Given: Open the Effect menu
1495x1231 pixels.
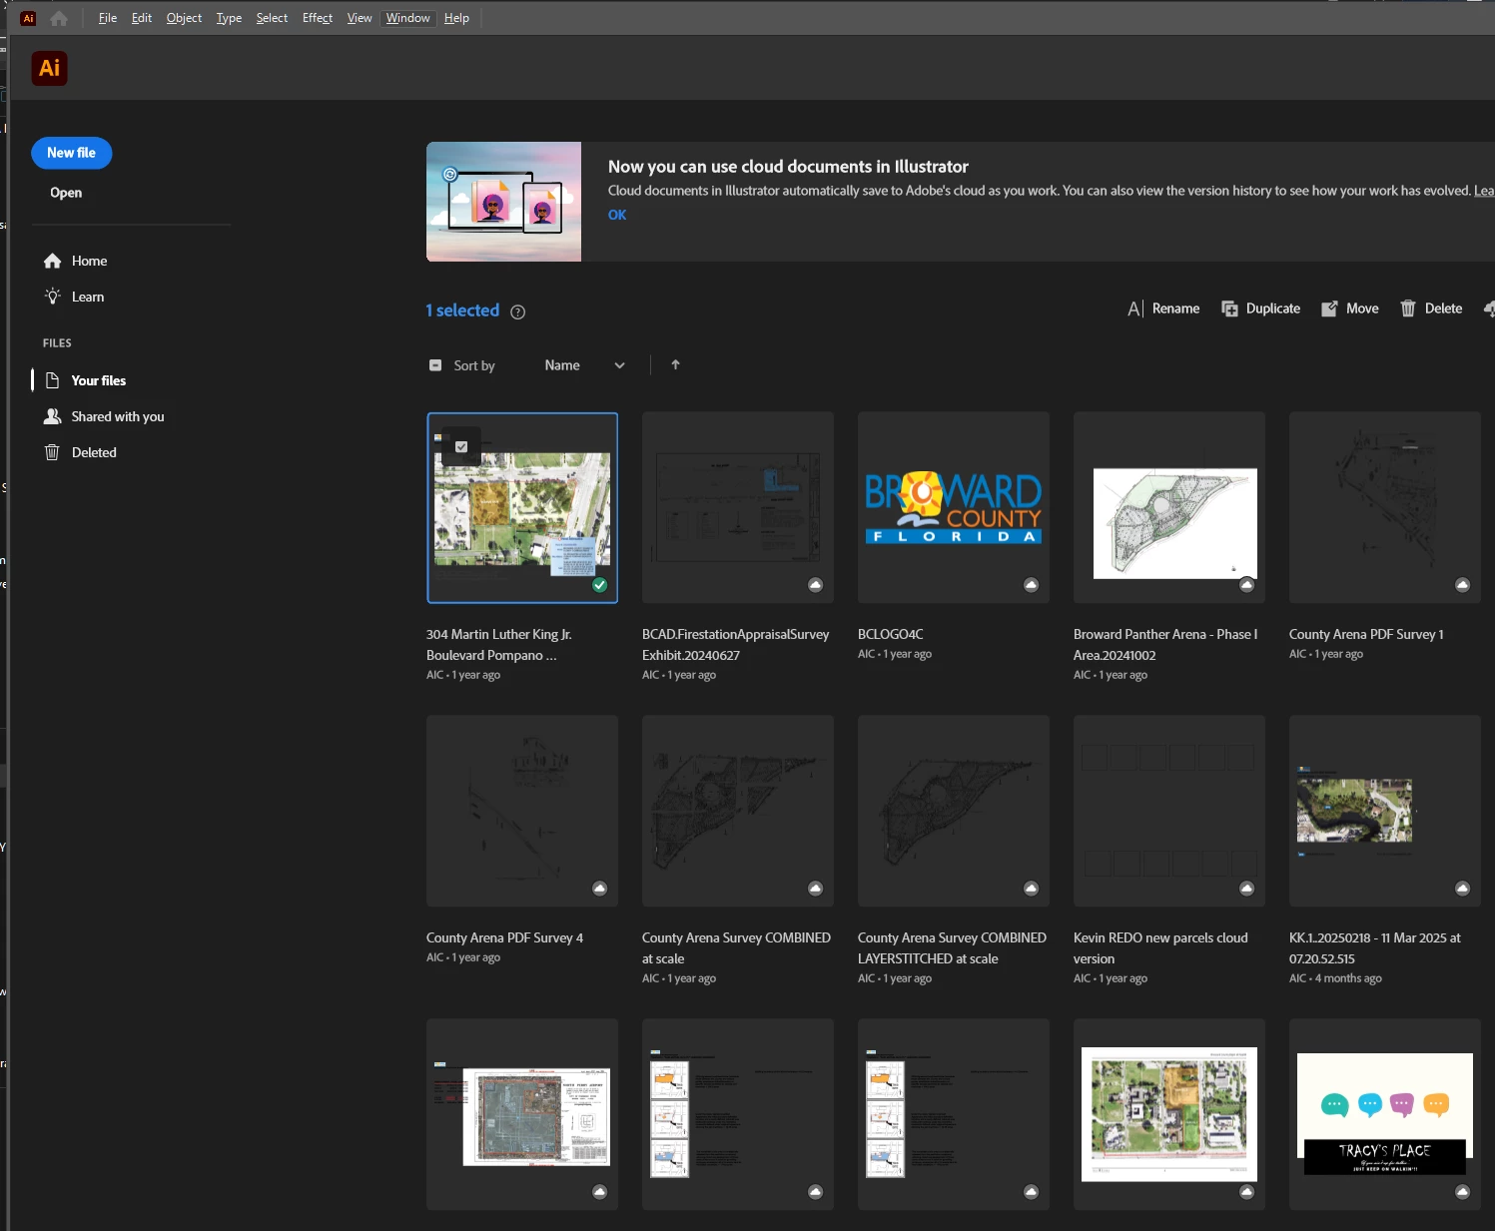Looking at the screenshot, I should click(x=318, y=18).
